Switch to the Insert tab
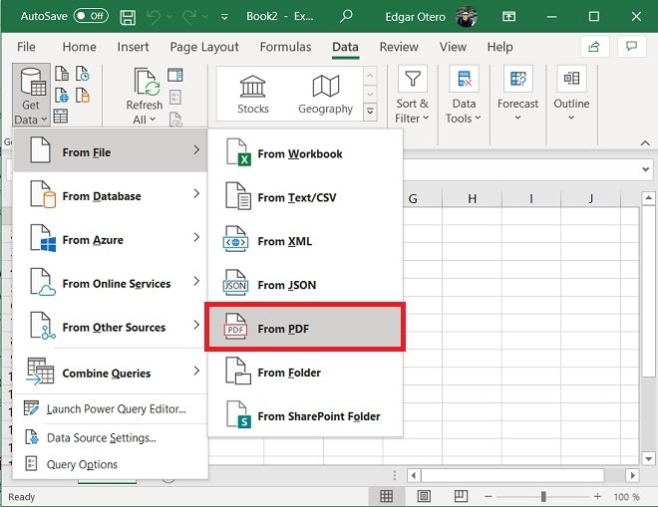The image size is (658, 507). (133, 47)
